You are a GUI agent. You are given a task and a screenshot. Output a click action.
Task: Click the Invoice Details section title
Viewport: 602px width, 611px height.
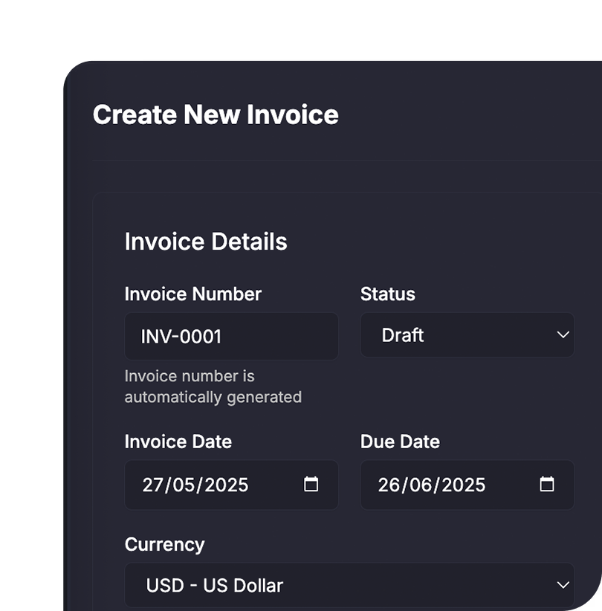click(206, 242)
